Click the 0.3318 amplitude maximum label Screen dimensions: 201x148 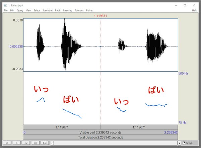pos(18,20)
